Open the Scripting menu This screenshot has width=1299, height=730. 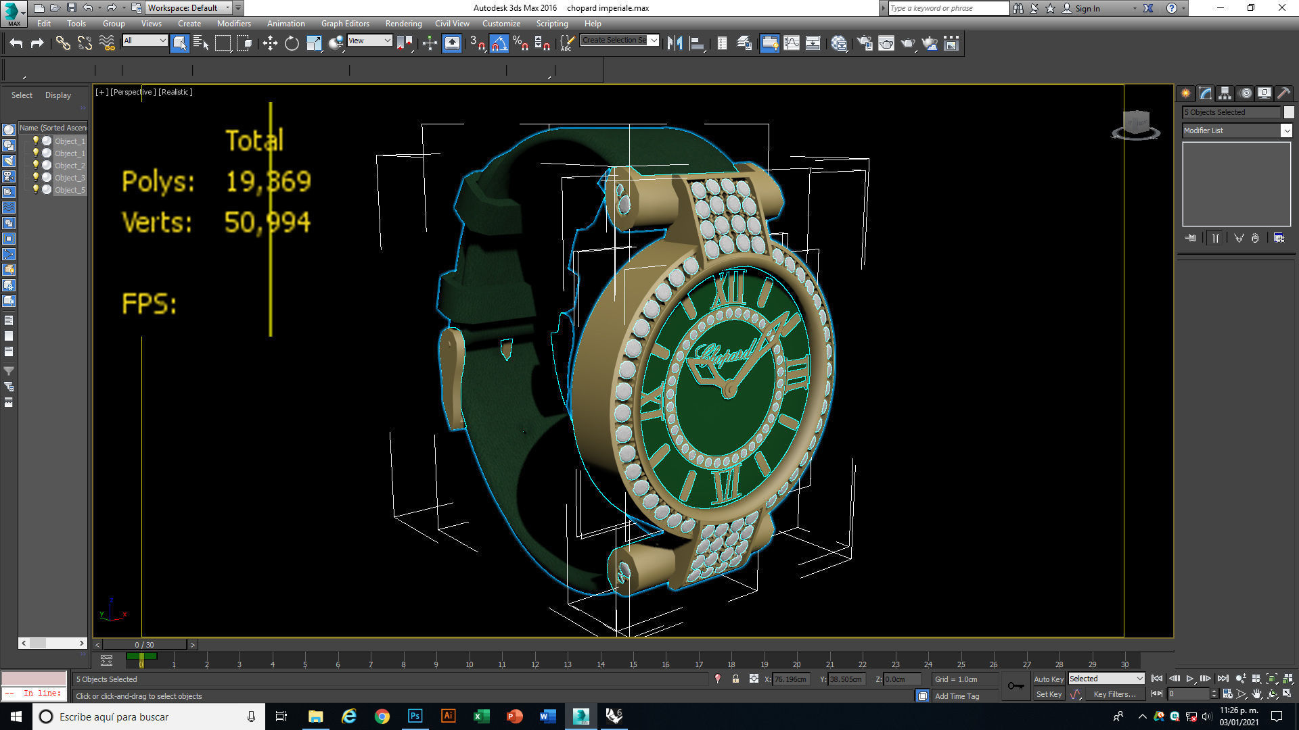click(x=552, y=24)
